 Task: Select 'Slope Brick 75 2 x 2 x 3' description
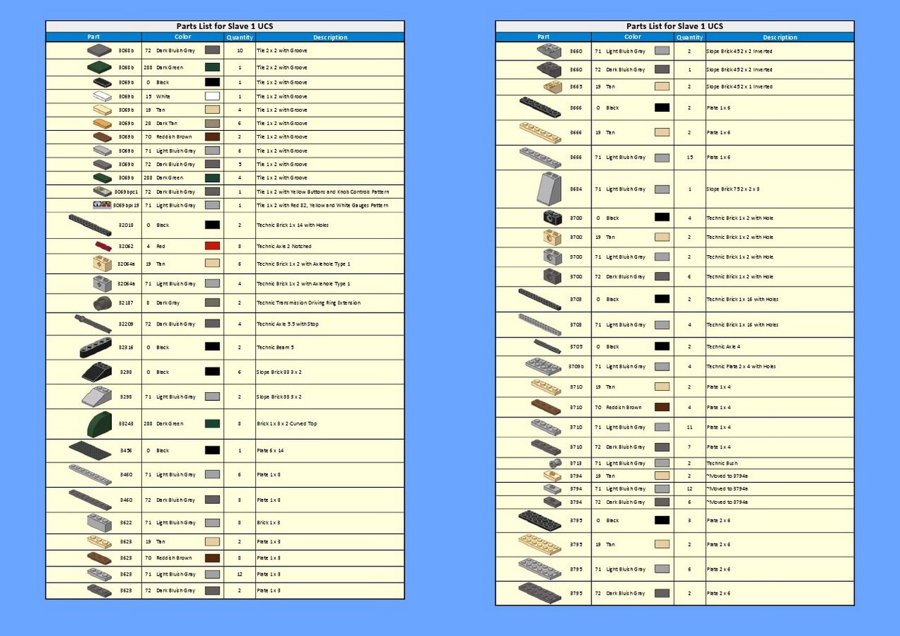click(x=733, y=189)
